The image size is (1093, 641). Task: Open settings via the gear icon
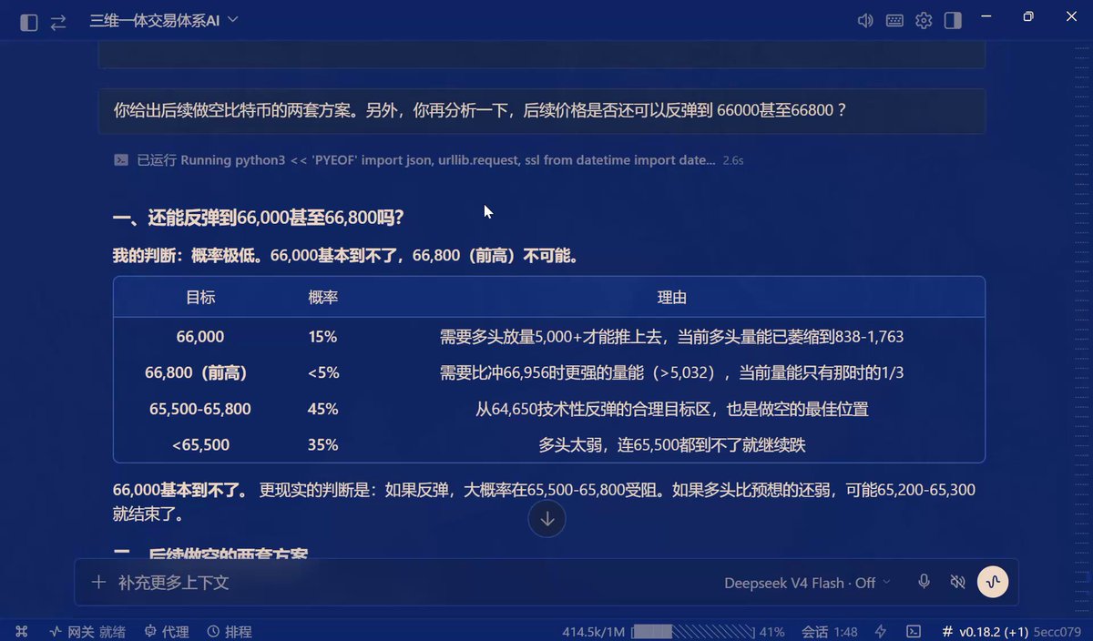(924, 21)
